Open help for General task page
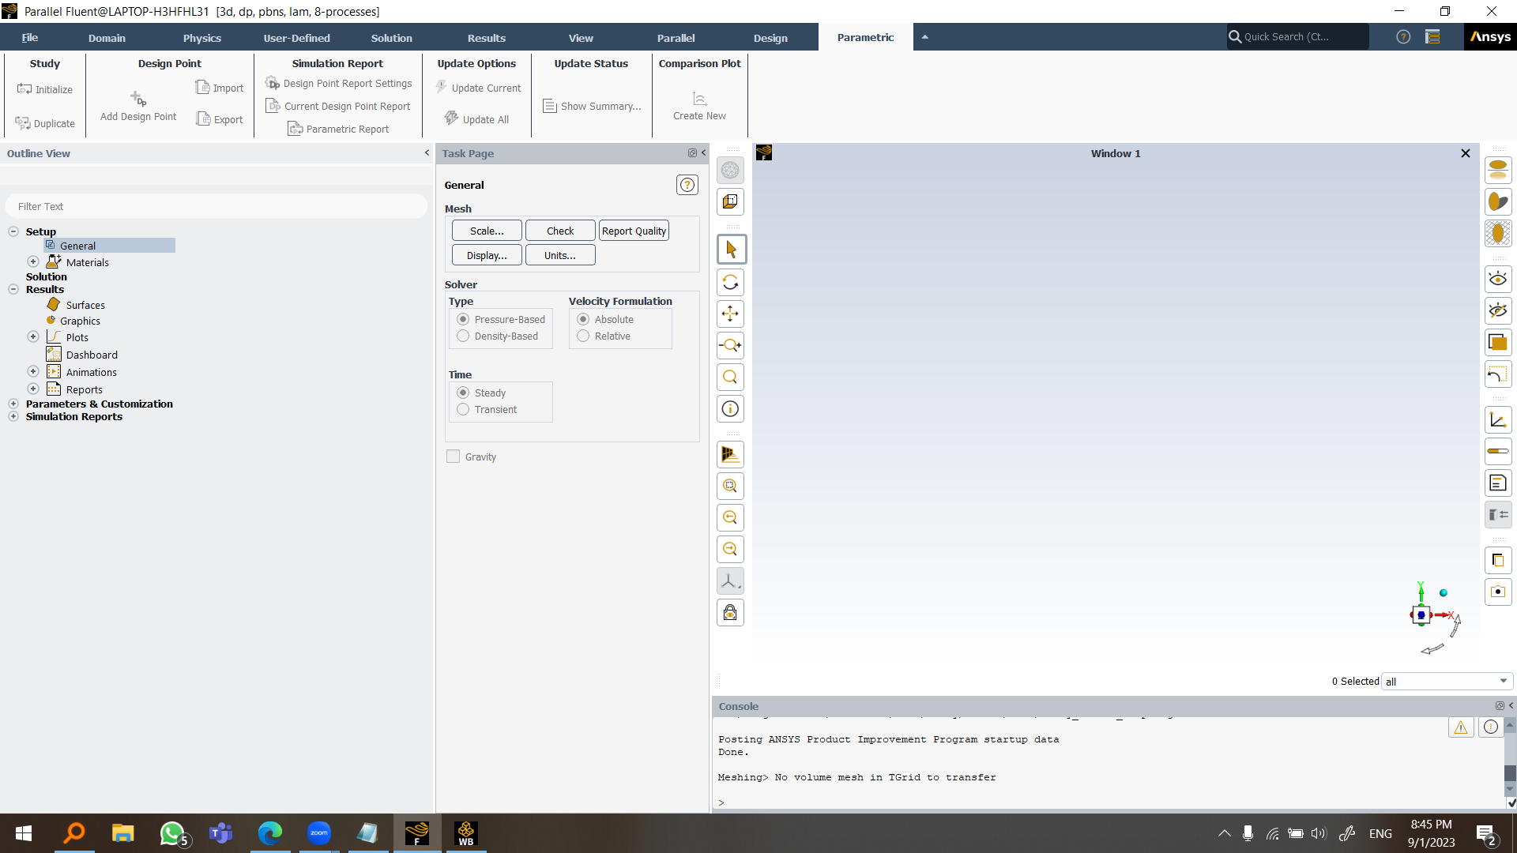Screen dimensions: 1517x853 [687, 185]
